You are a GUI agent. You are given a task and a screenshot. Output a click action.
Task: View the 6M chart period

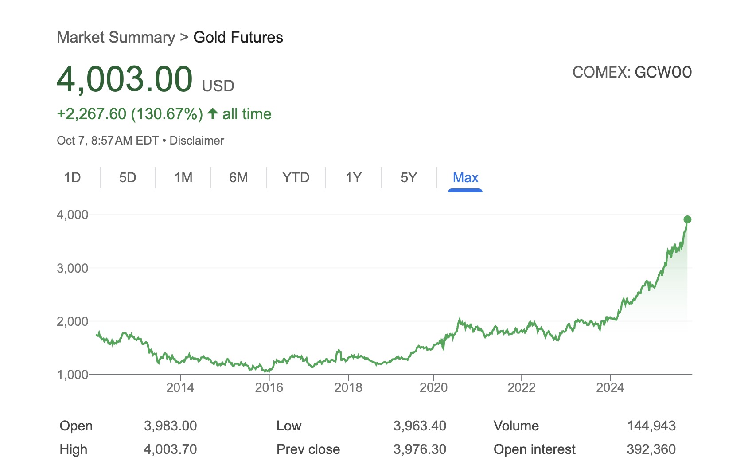[x=238, y=177]
